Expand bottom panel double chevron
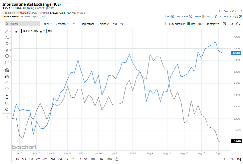Image resolution: width=243 pixels, height=164 pixels. (x=225, y=159)
